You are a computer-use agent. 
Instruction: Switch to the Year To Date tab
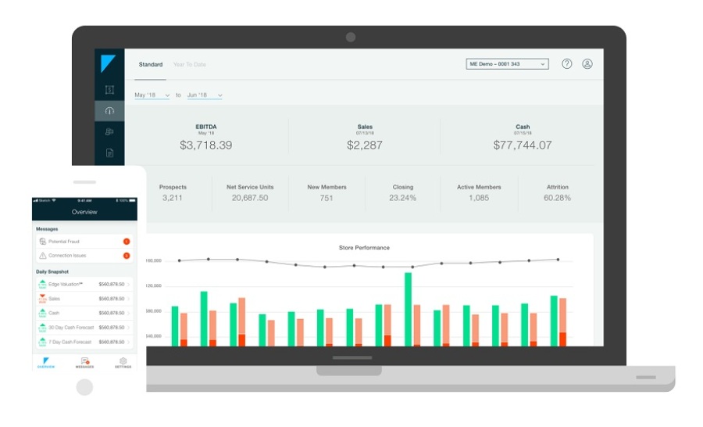[x=190, y=65]
